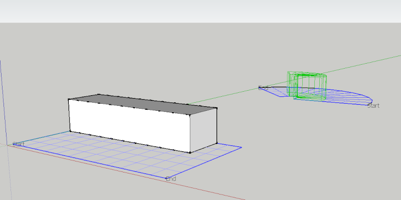Pick the box's top-left front corner vertex
The height and width of the screenshot is (200, 401).
tap(69, 99)
